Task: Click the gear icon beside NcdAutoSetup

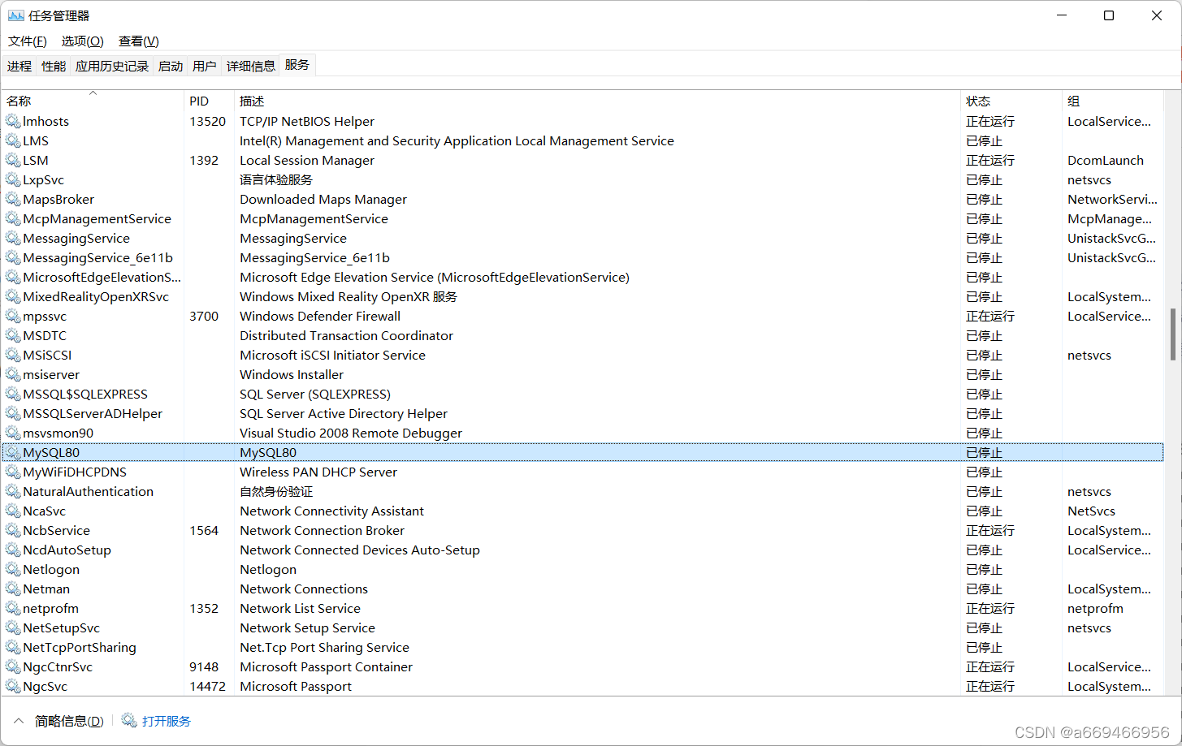Action: coord(13,550)
